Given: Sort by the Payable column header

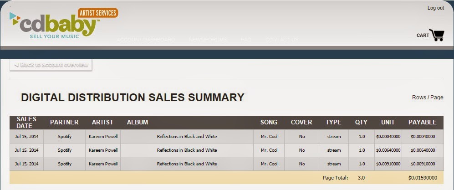Looking at the screenshot, I should (422, 122).
